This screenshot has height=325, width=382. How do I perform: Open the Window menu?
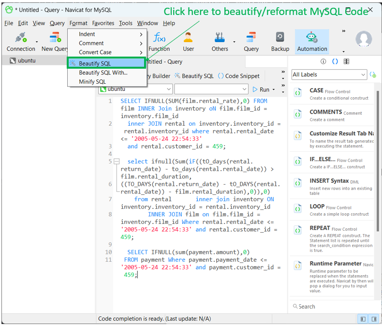pos(147,23)
